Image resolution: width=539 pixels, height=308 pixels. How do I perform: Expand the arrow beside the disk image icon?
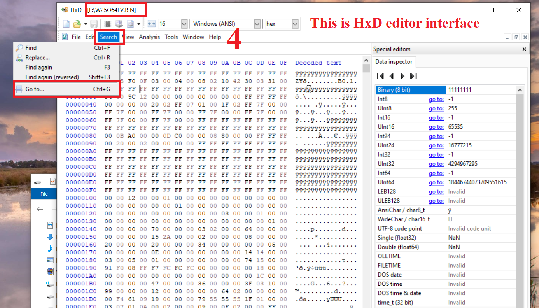(x=138, y=24)
